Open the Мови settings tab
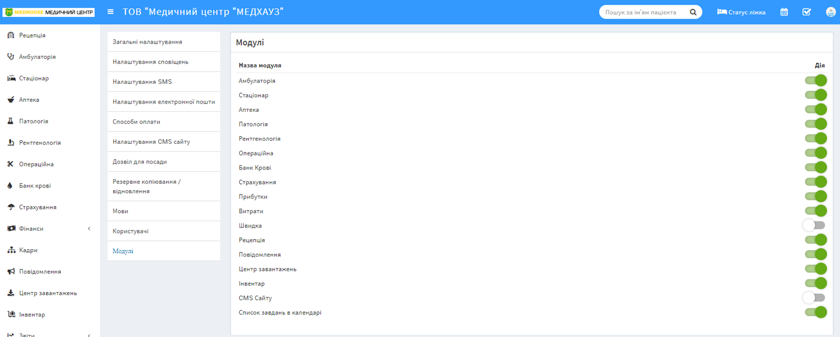Image resolution: width=840 pixels, height=337 pixels. [x=164, y=211]
